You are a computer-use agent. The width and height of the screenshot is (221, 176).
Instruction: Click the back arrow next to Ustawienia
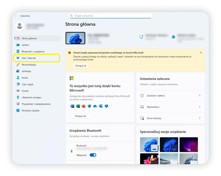point(16,16)
